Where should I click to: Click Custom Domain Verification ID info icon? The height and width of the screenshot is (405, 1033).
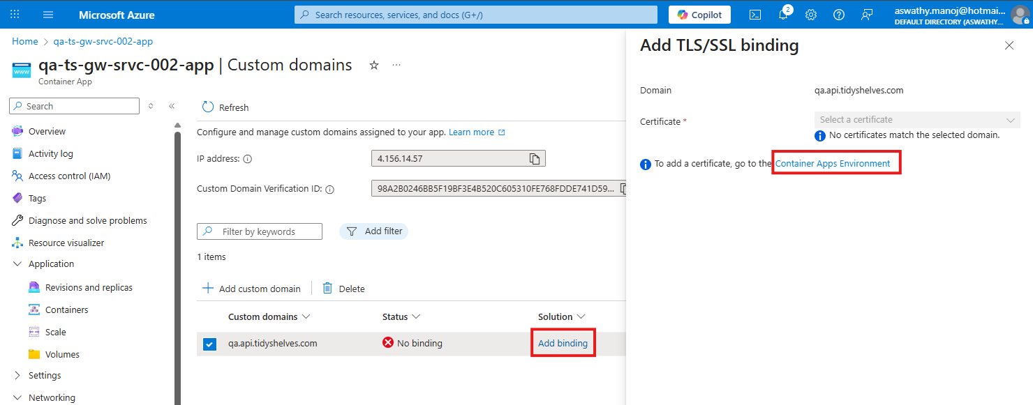pyautogui.click(x=329, y=189)
